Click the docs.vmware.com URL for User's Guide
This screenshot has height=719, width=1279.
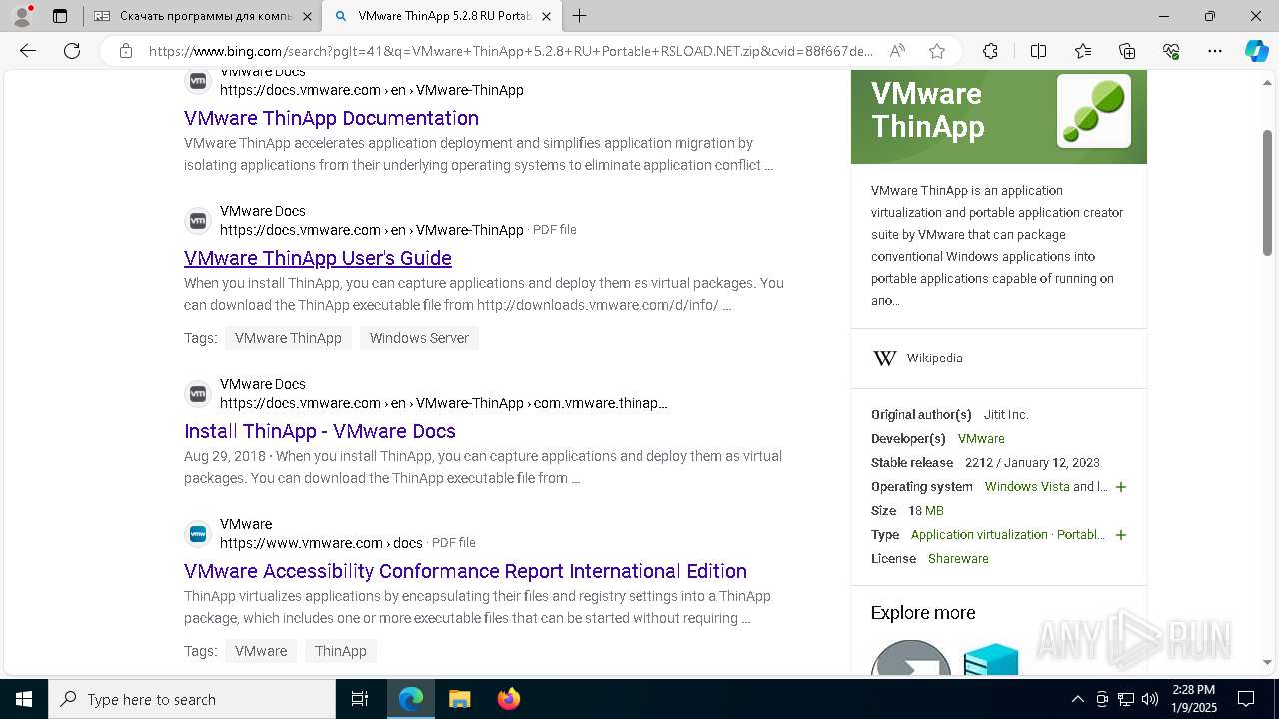click(372, 230)
